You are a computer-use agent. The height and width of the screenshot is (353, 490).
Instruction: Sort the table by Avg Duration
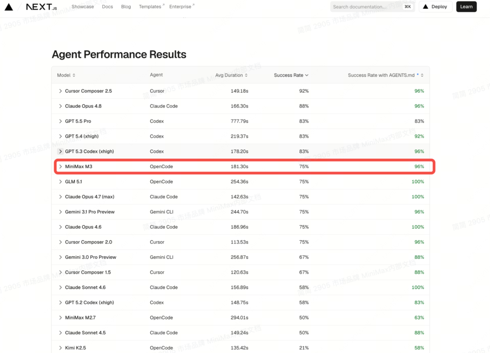point(231,75)
